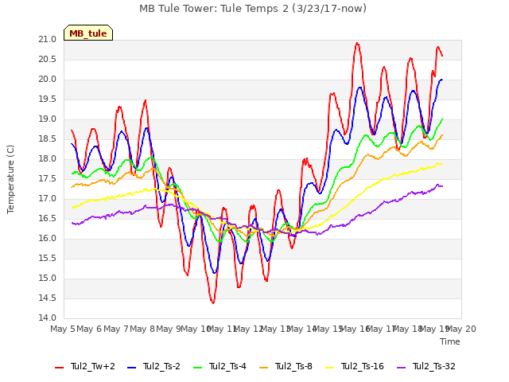This screenshot has height=382, width=509.
Task: Click the red curve's lowest dip near 14.4
Action: click(x=213, y=302)
